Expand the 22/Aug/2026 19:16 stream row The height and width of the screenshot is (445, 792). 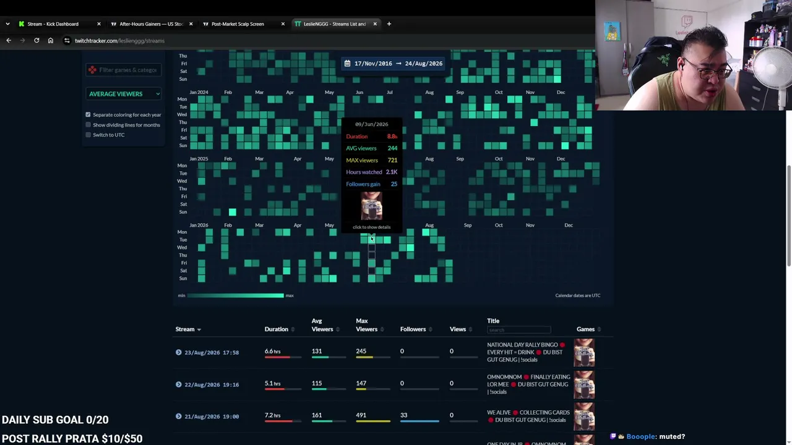click(x=179, y=384)
